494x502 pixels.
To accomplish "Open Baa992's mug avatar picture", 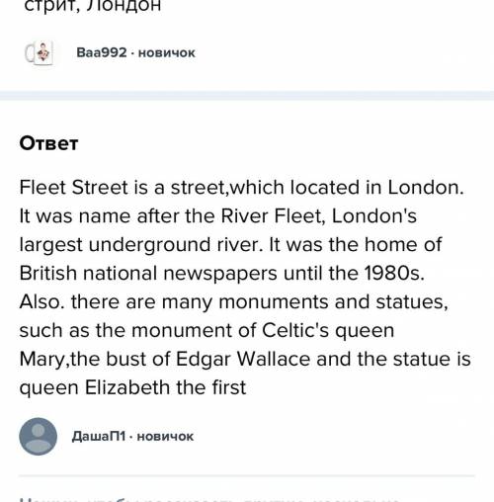I will pyautogui.click(x=39, y=53).
